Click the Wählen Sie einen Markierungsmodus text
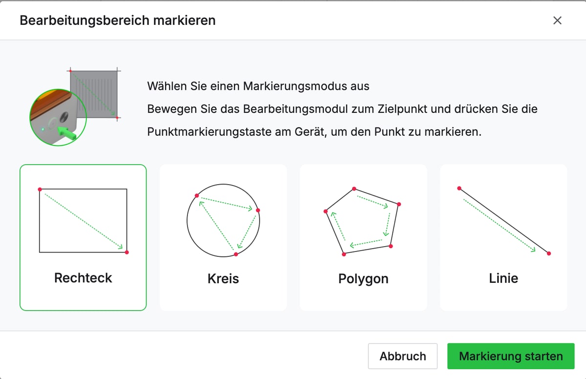The image size is (586, 379). click(x=258, y=86)
